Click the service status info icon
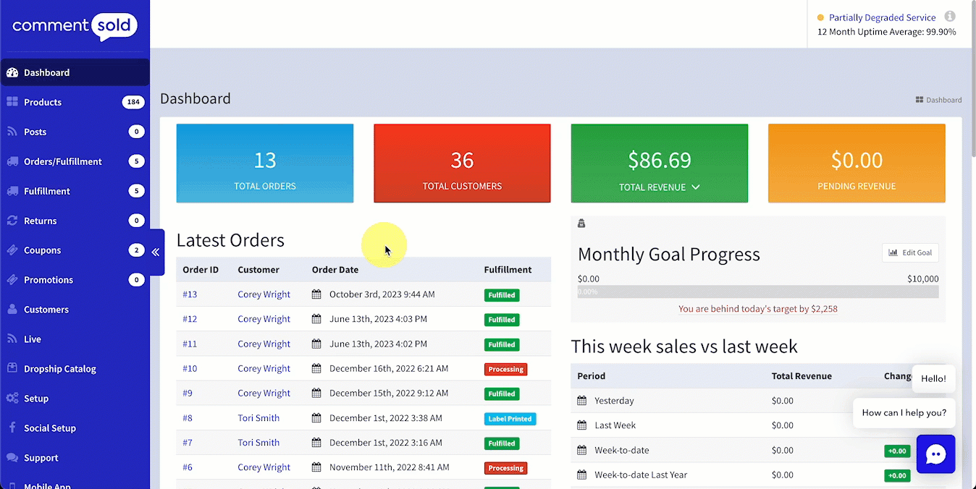976x489 pixels. 950,17
